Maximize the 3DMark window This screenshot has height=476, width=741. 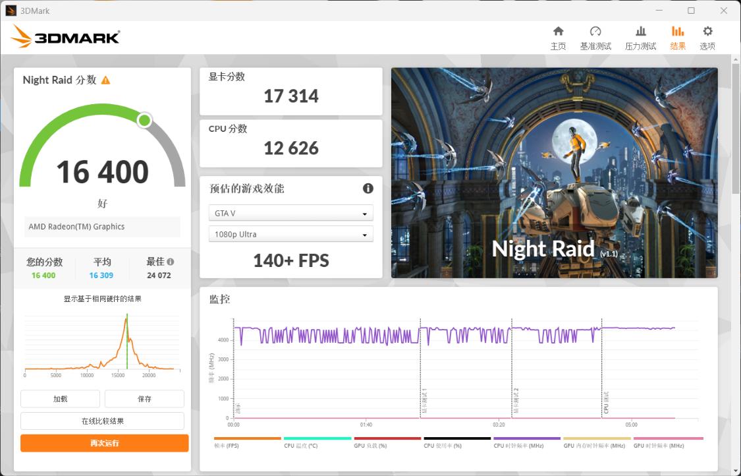[691, 11]
